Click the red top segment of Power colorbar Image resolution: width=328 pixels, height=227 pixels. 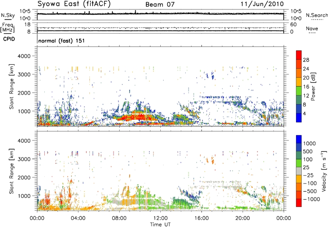tap(299, 55)
